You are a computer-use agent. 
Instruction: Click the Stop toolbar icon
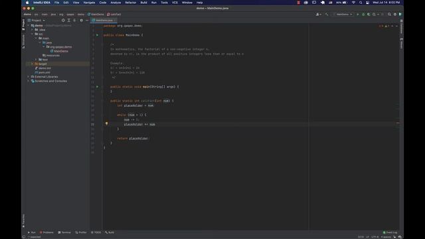382,14
